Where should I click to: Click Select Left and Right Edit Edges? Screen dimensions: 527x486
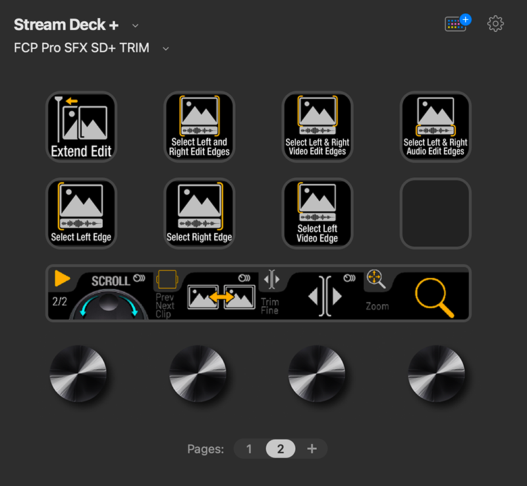(x=199, y=126)
